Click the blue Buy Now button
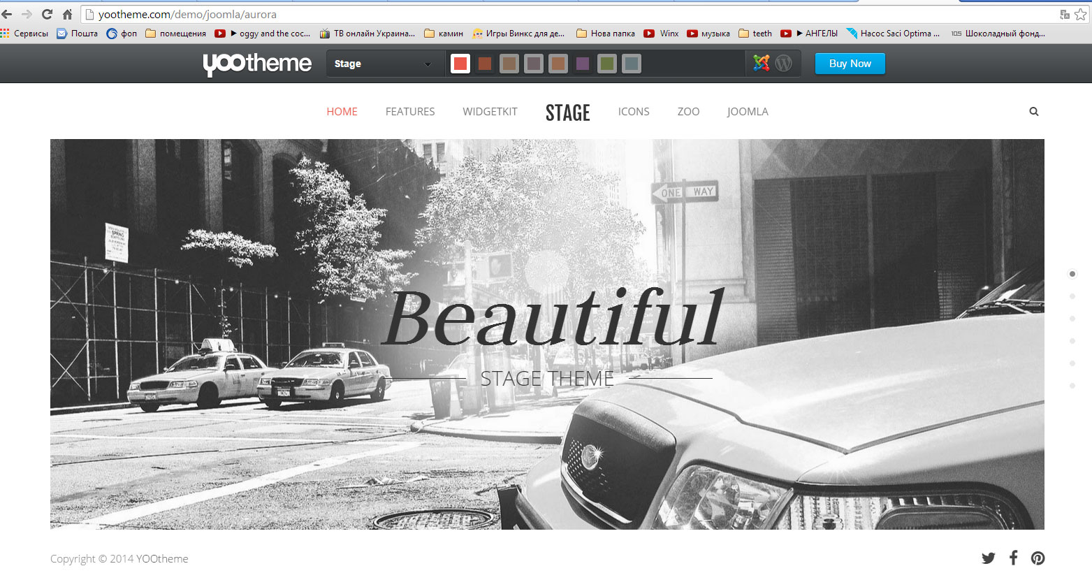This screenshot has height=580, width=1092. 850,64
